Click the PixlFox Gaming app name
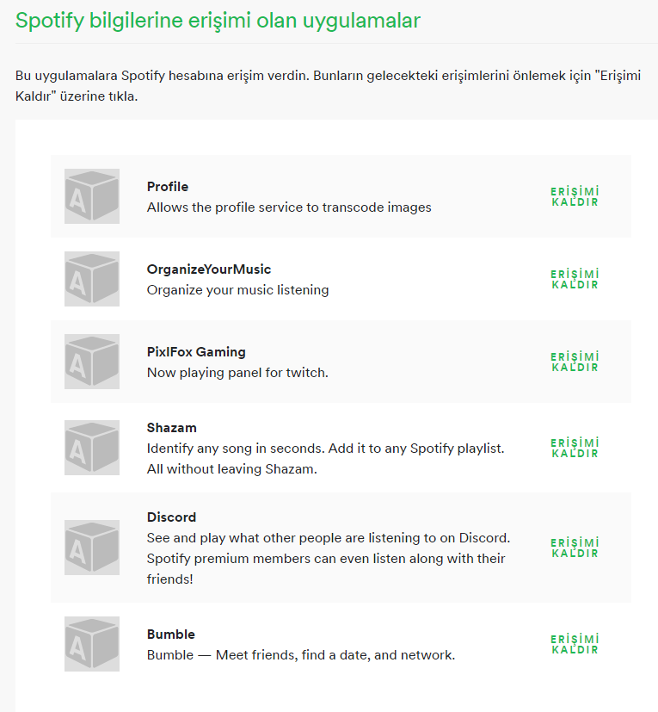658x712 pixels. point(196,352)
